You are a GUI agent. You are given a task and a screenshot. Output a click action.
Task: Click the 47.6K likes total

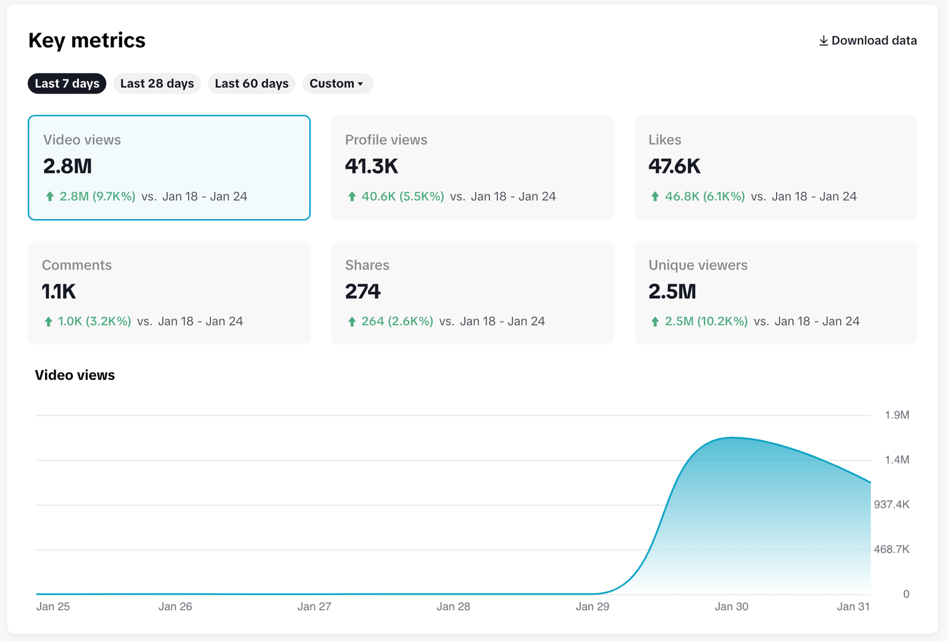coord(674,166)
